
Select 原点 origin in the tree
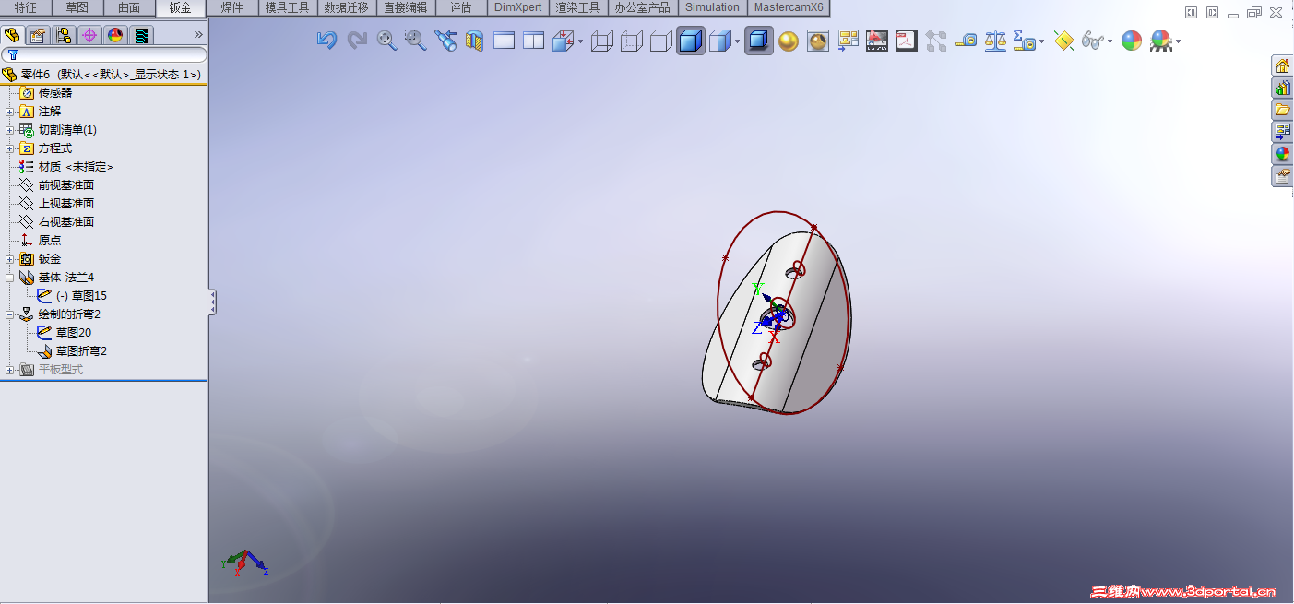pos(50,241)
